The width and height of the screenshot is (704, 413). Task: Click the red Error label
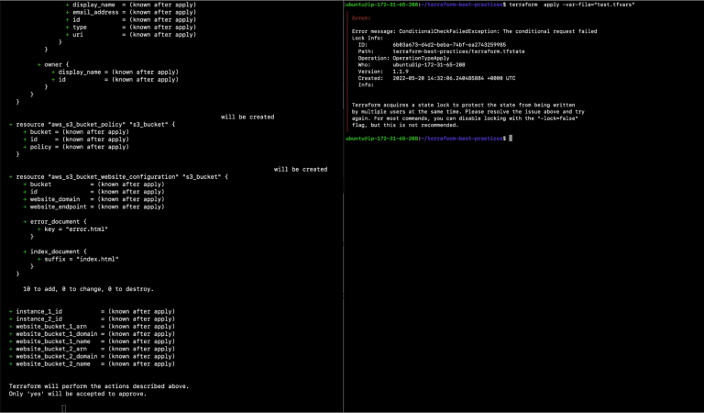[x=360, y=17]
